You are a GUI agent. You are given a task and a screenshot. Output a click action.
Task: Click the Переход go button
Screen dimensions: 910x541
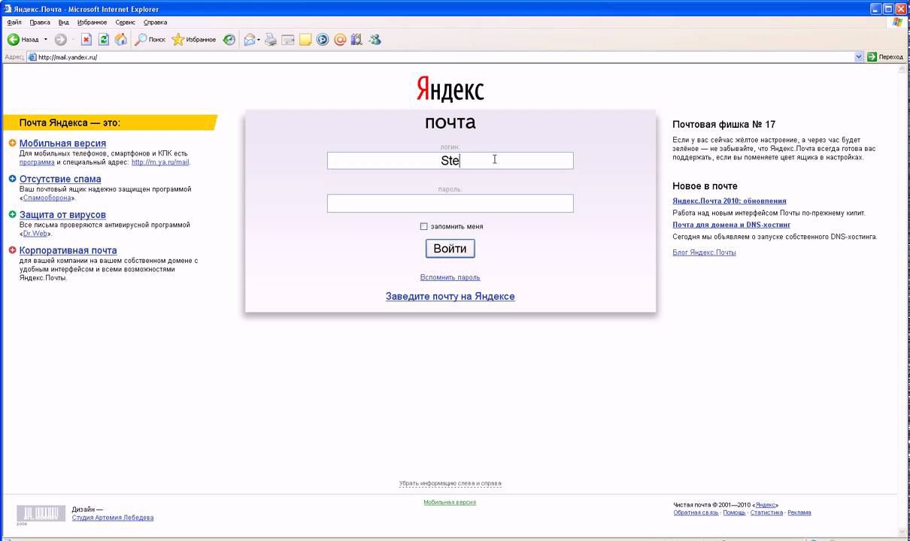885,57
